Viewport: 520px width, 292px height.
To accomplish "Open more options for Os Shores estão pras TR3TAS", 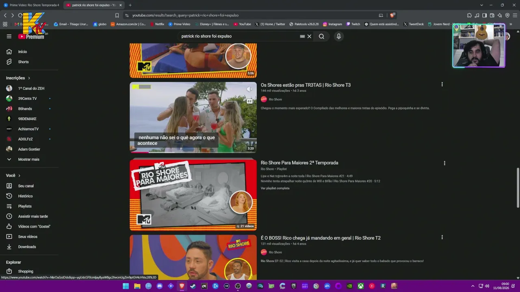I will pyautogui.click(x=442, y=84).
